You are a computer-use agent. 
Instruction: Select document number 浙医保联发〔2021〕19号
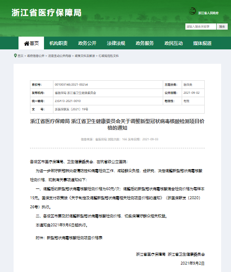72,109
